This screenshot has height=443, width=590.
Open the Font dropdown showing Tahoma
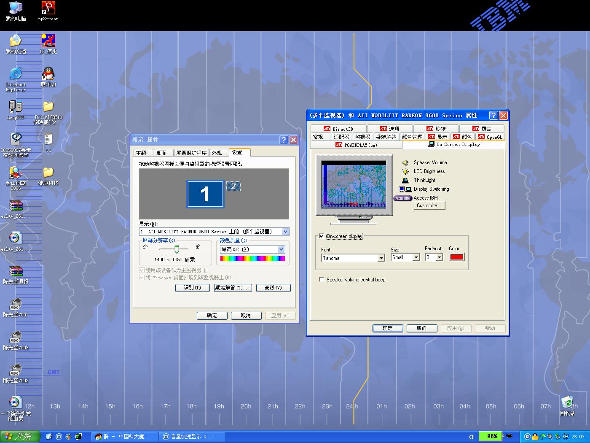pos(381,258)
